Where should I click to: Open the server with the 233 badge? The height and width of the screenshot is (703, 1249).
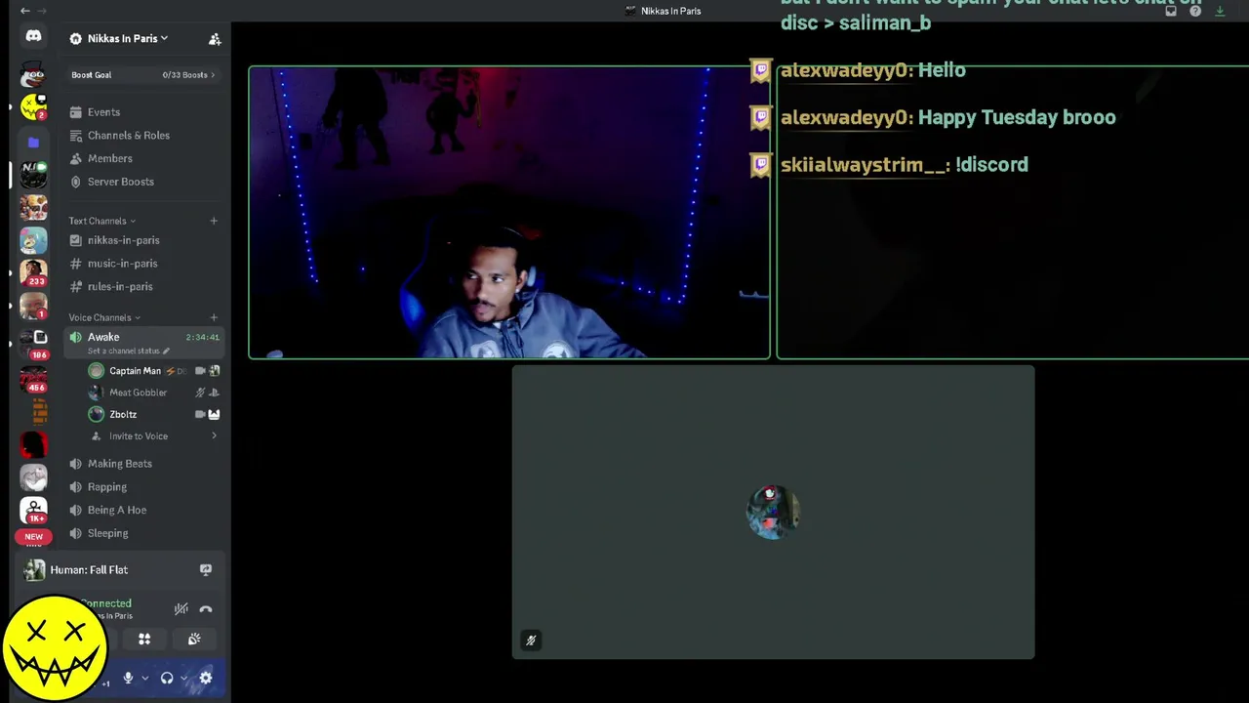point(33,272)
